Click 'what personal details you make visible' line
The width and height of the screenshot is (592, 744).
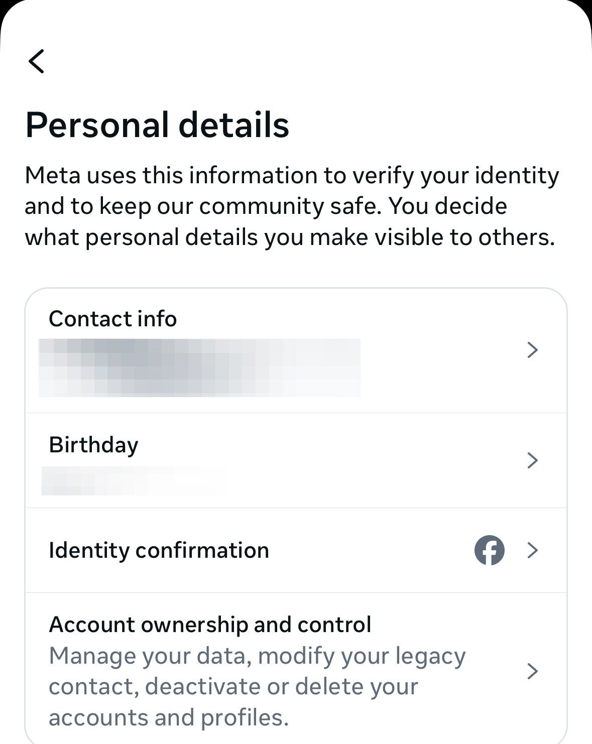coord(290,237)
